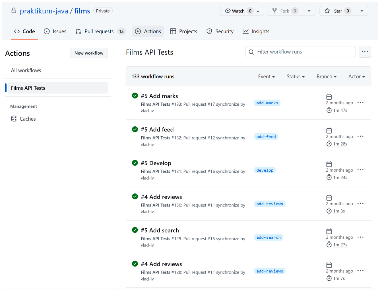This screenshot has height=292, width=380.
Task: Click the success check icon for #5 Add feed
Action: (x=135, y=129)
